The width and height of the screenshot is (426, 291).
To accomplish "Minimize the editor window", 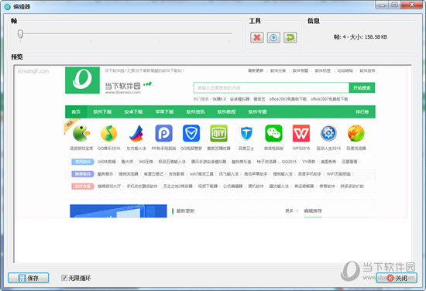I will pos(382,5).
